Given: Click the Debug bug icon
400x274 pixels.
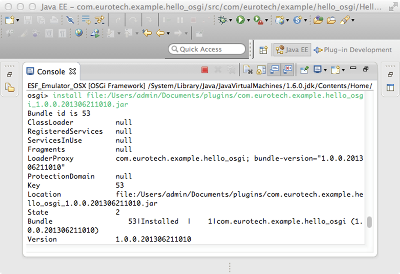Looking at the screenshot, I should pos(222,20).
